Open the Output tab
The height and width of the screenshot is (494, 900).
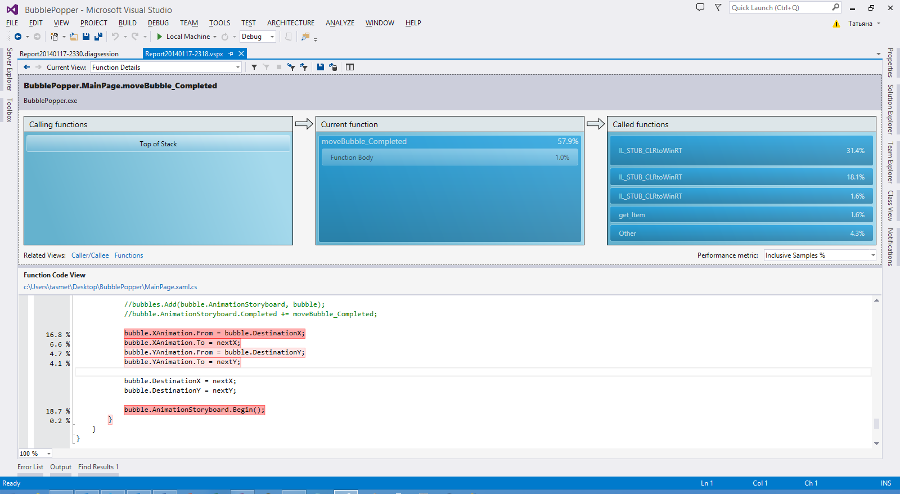[x=61, y=467]
